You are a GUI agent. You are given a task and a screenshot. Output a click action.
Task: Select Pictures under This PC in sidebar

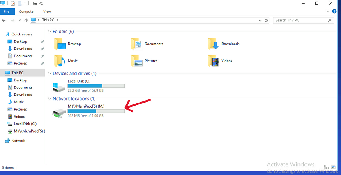tap(20, 109)
